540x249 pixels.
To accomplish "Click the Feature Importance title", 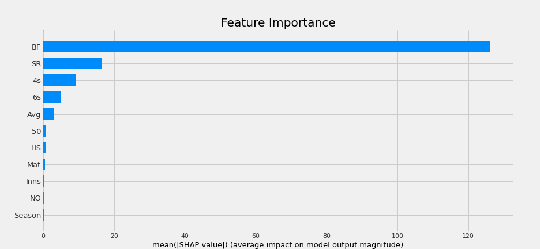I will (x=278, y=22).
